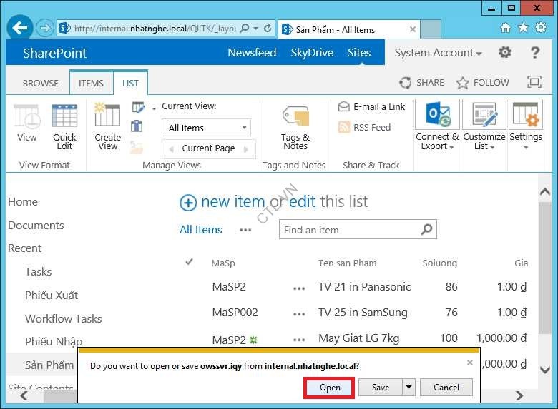Click the SHARE sync icon

coord(405,82)
